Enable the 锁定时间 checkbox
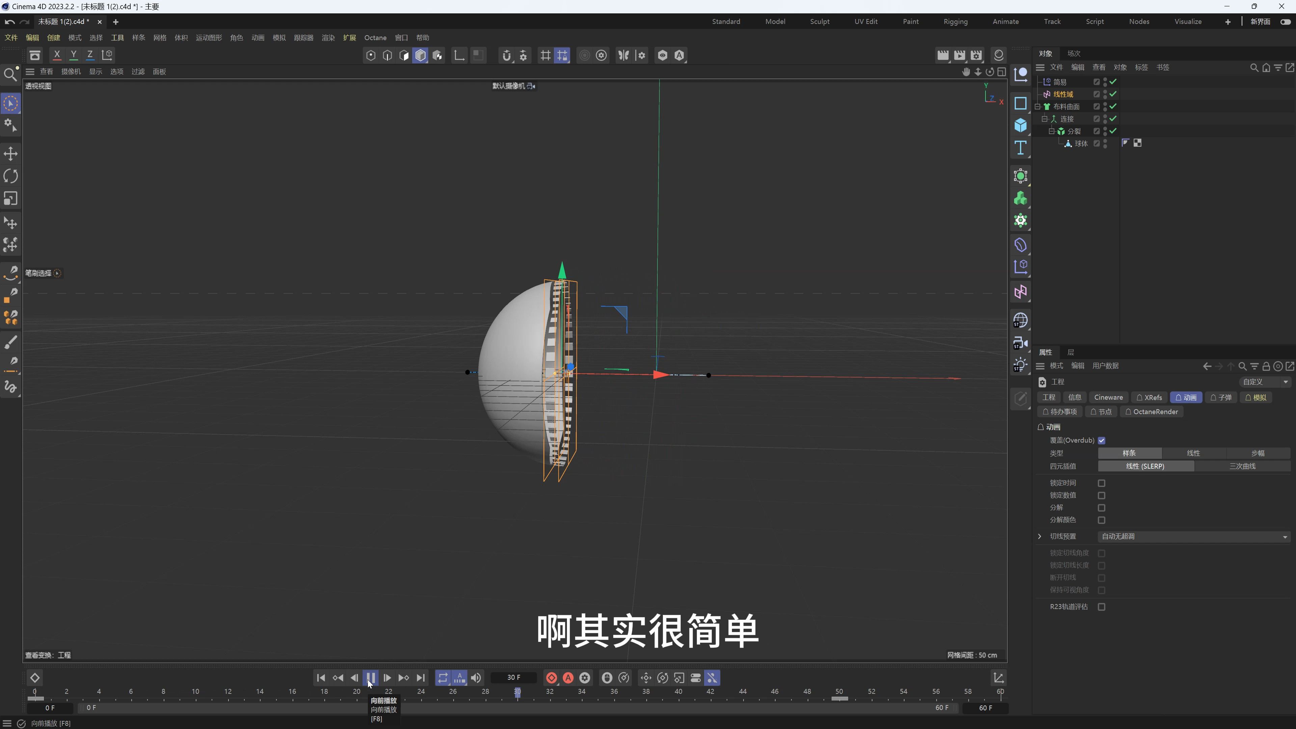The image size is (1296, 729). pos(1101,483)
